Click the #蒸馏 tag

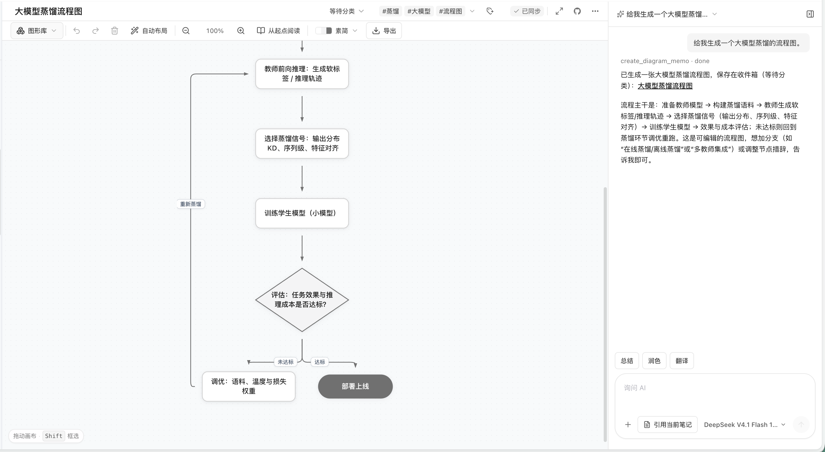coord(390,11)
